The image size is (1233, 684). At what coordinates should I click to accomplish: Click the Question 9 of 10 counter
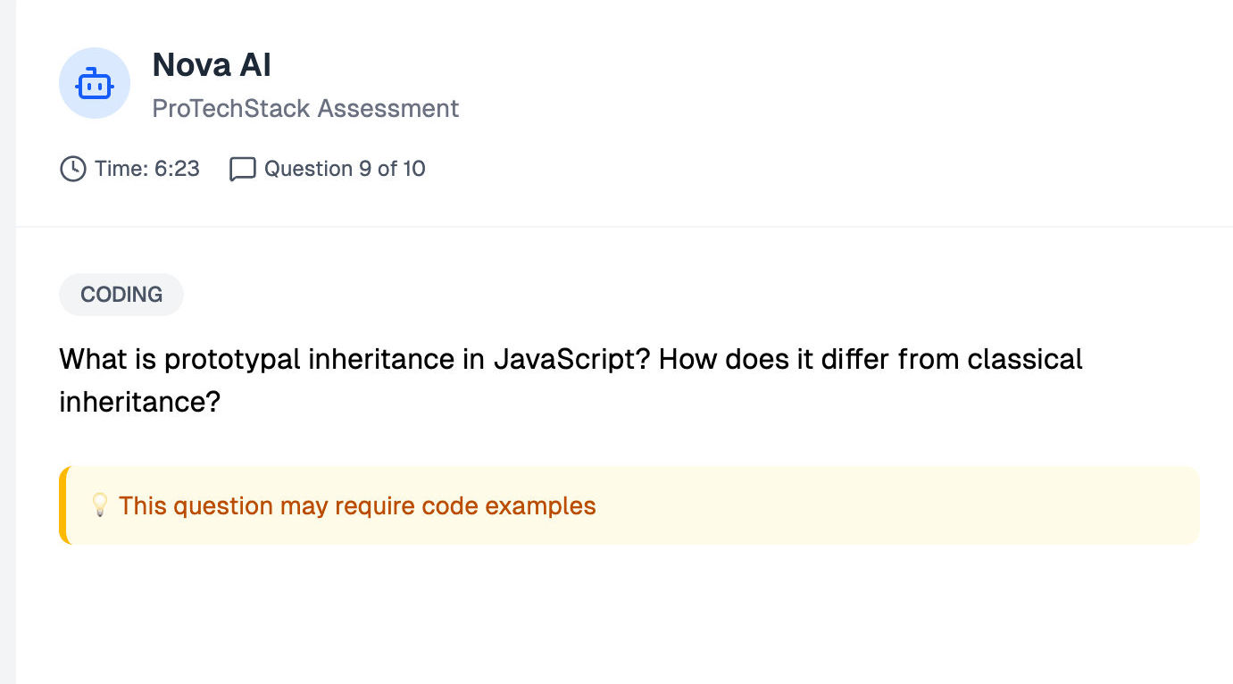[x=345, y=169]
